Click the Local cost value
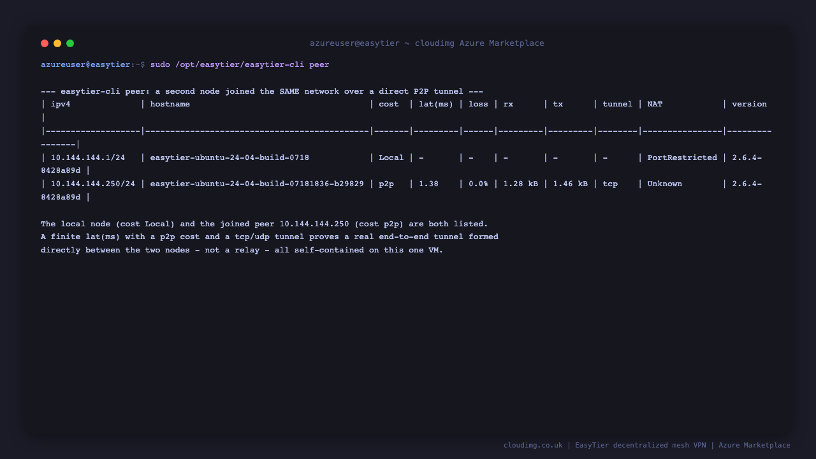This screenshot has height=459, width=816. tap(391, 157)
